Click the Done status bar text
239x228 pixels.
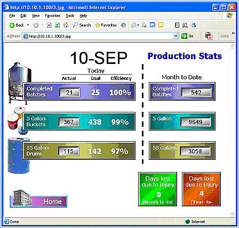tap(14, 222)
